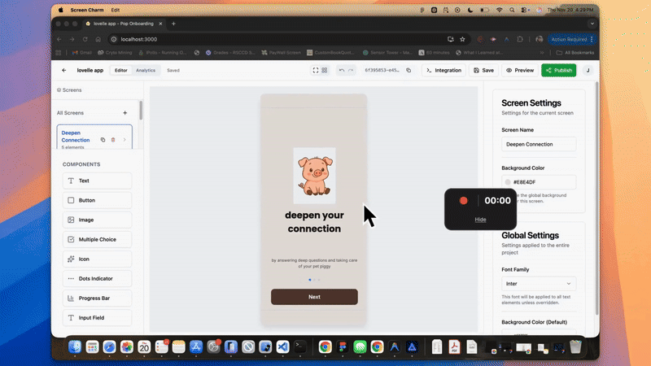651x366 pixels.
Task: Undo the last edit
Action: [x=341, y=70]
